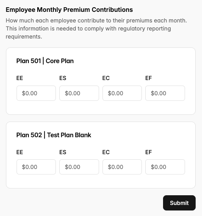The image size is (202, 216).
Task: Click the regulatory reporting description paragraph
Action: pos(96,28)
